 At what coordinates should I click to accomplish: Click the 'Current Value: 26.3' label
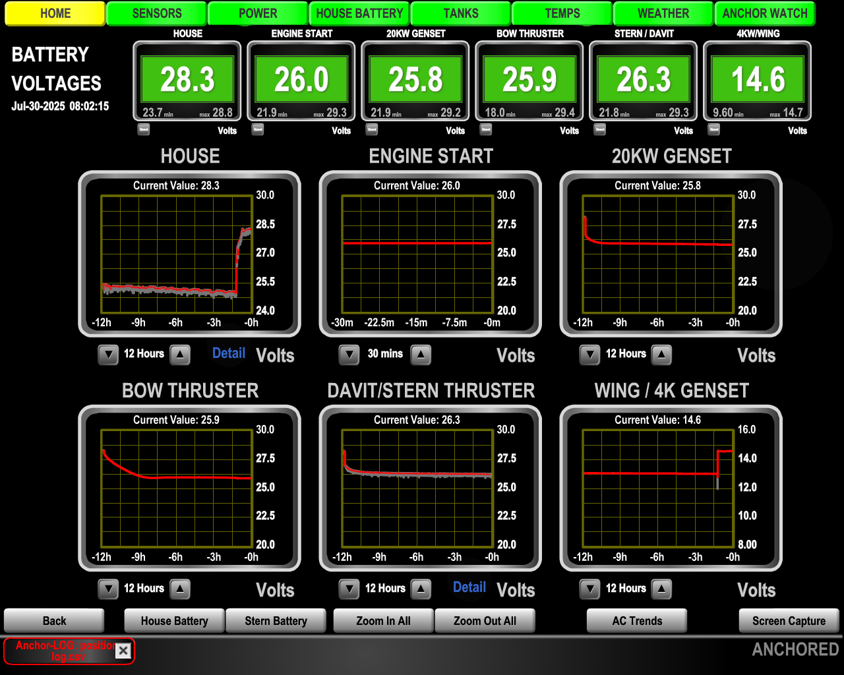click(417, 420)
